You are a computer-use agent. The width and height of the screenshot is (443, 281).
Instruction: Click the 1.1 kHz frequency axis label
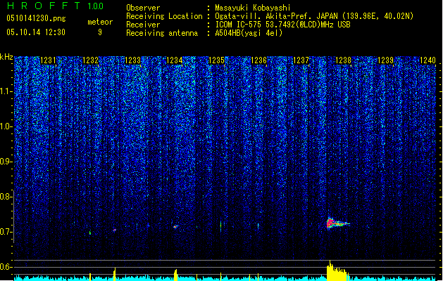pyautogui.click(x=6, y=91)
